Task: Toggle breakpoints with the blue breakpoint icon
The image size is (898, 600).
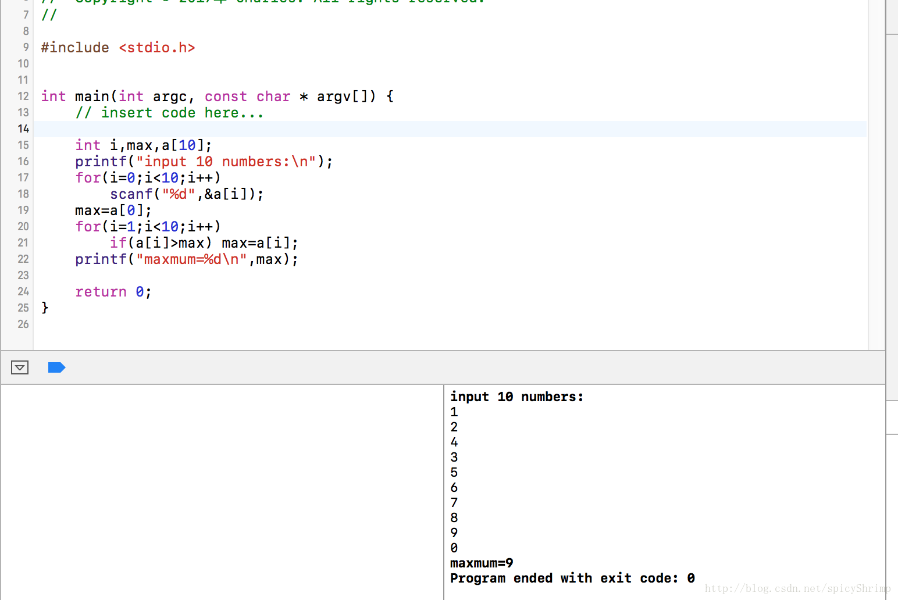Action: [x=56, y=367]
